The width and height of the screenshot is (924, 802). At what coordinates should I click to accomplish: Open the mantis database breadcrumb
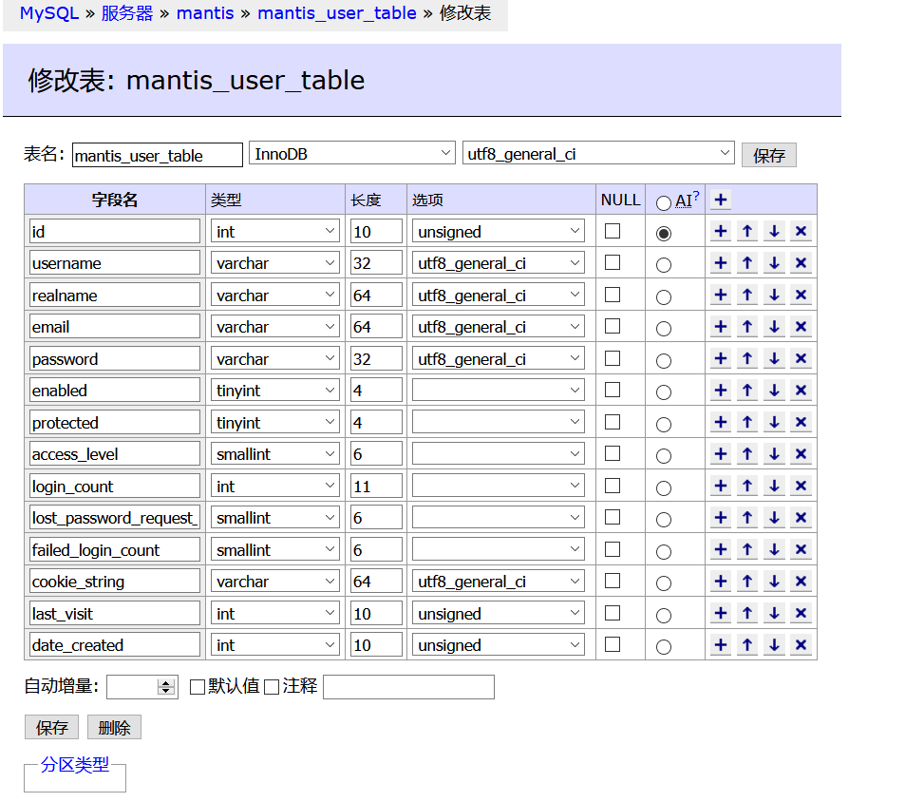205,13
